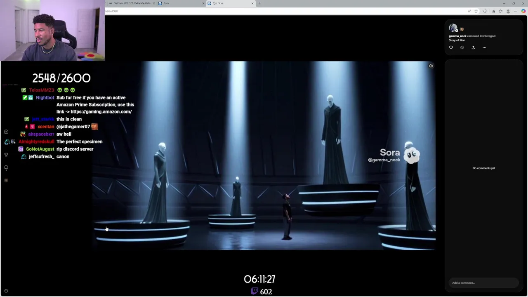The width and height of the screenshot is (528, 297).
Task: Open browser settings and more menu
Action: tap(516, 11)
